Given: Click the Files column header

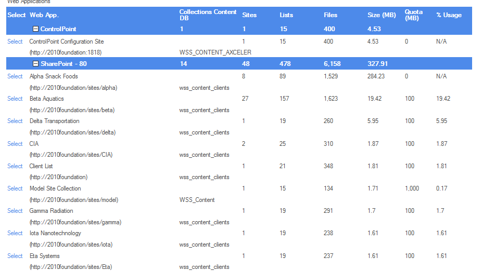Looking at the screenshot, I should [331, 15].
